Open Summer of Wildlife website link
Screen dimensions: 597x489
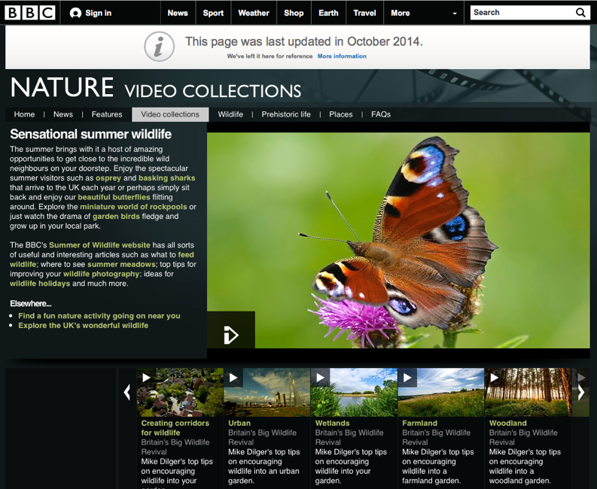pos(99,245)
